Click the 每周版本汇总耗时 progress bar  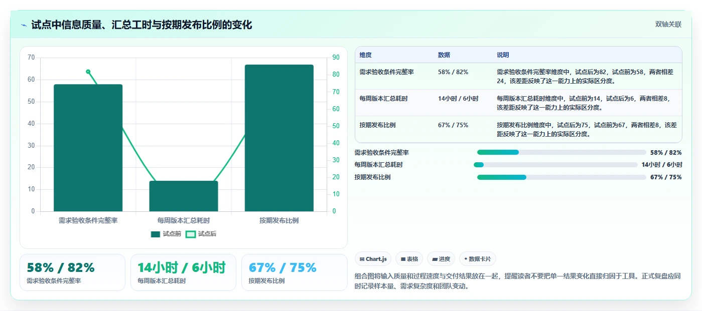click(x=555, y=165)
